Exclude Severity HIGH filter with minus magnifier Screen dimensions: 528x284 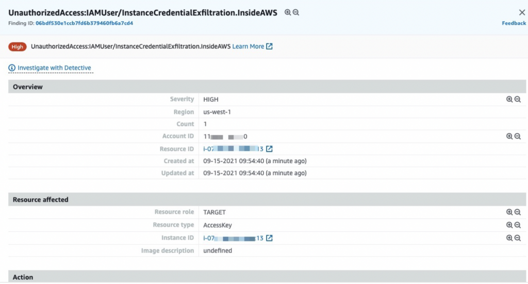pyautogui.click(x=518, y=99)
